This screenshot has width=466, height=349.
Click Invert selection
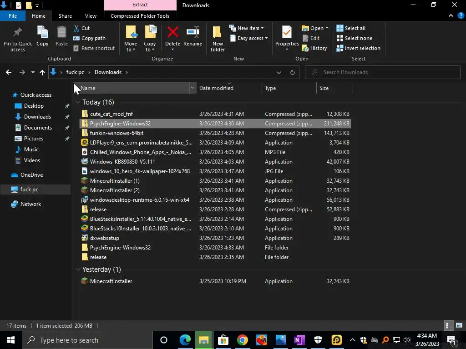tap(359, 48)
